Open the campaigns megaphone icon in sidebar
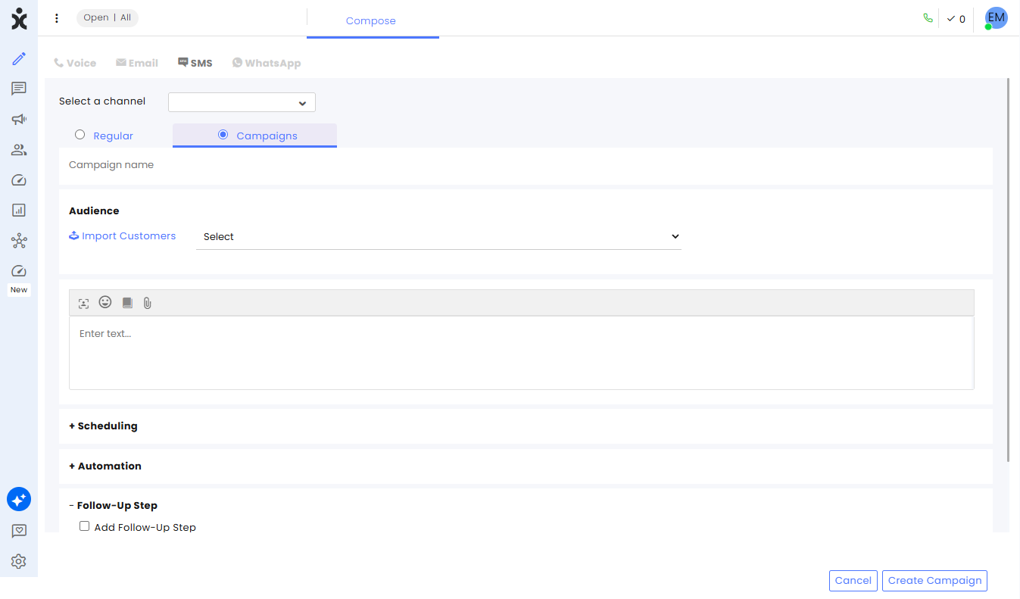The width and height of the screenshot is (1020, 599). 19,119
